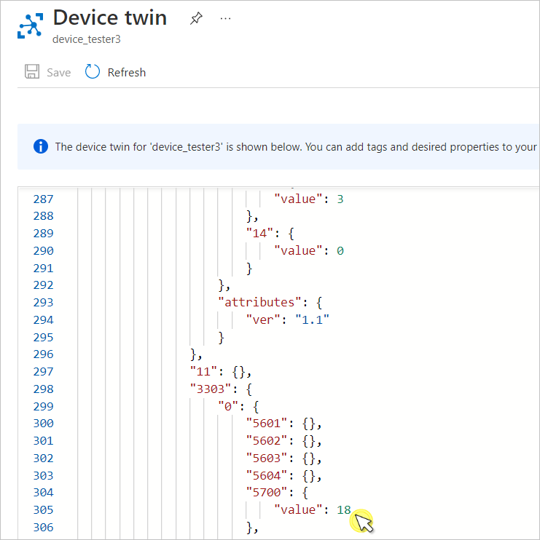Click the blue info icon in banner
540x540 pixels.
(41, 146)
